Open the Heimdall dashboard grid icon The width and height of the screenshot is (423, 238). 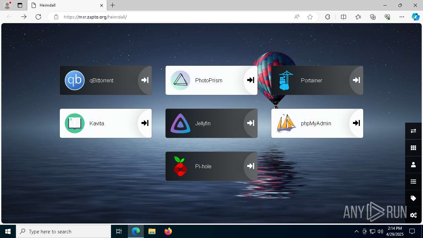point(413,148)
